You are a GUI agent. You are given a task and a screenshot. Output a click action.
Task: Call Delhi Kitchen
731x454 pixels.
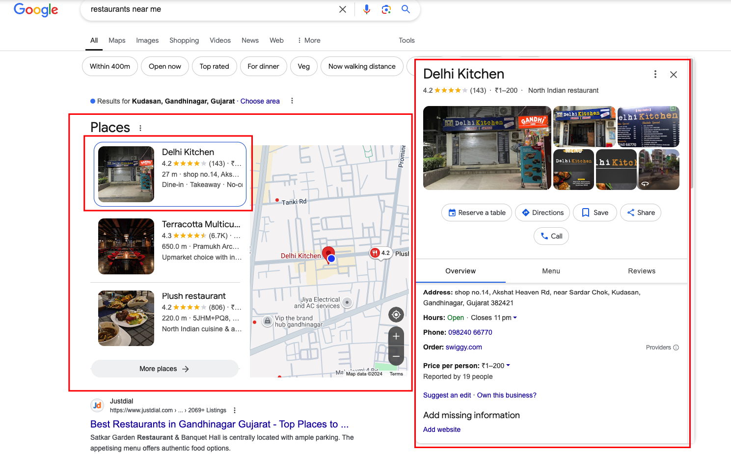(551, 236)
